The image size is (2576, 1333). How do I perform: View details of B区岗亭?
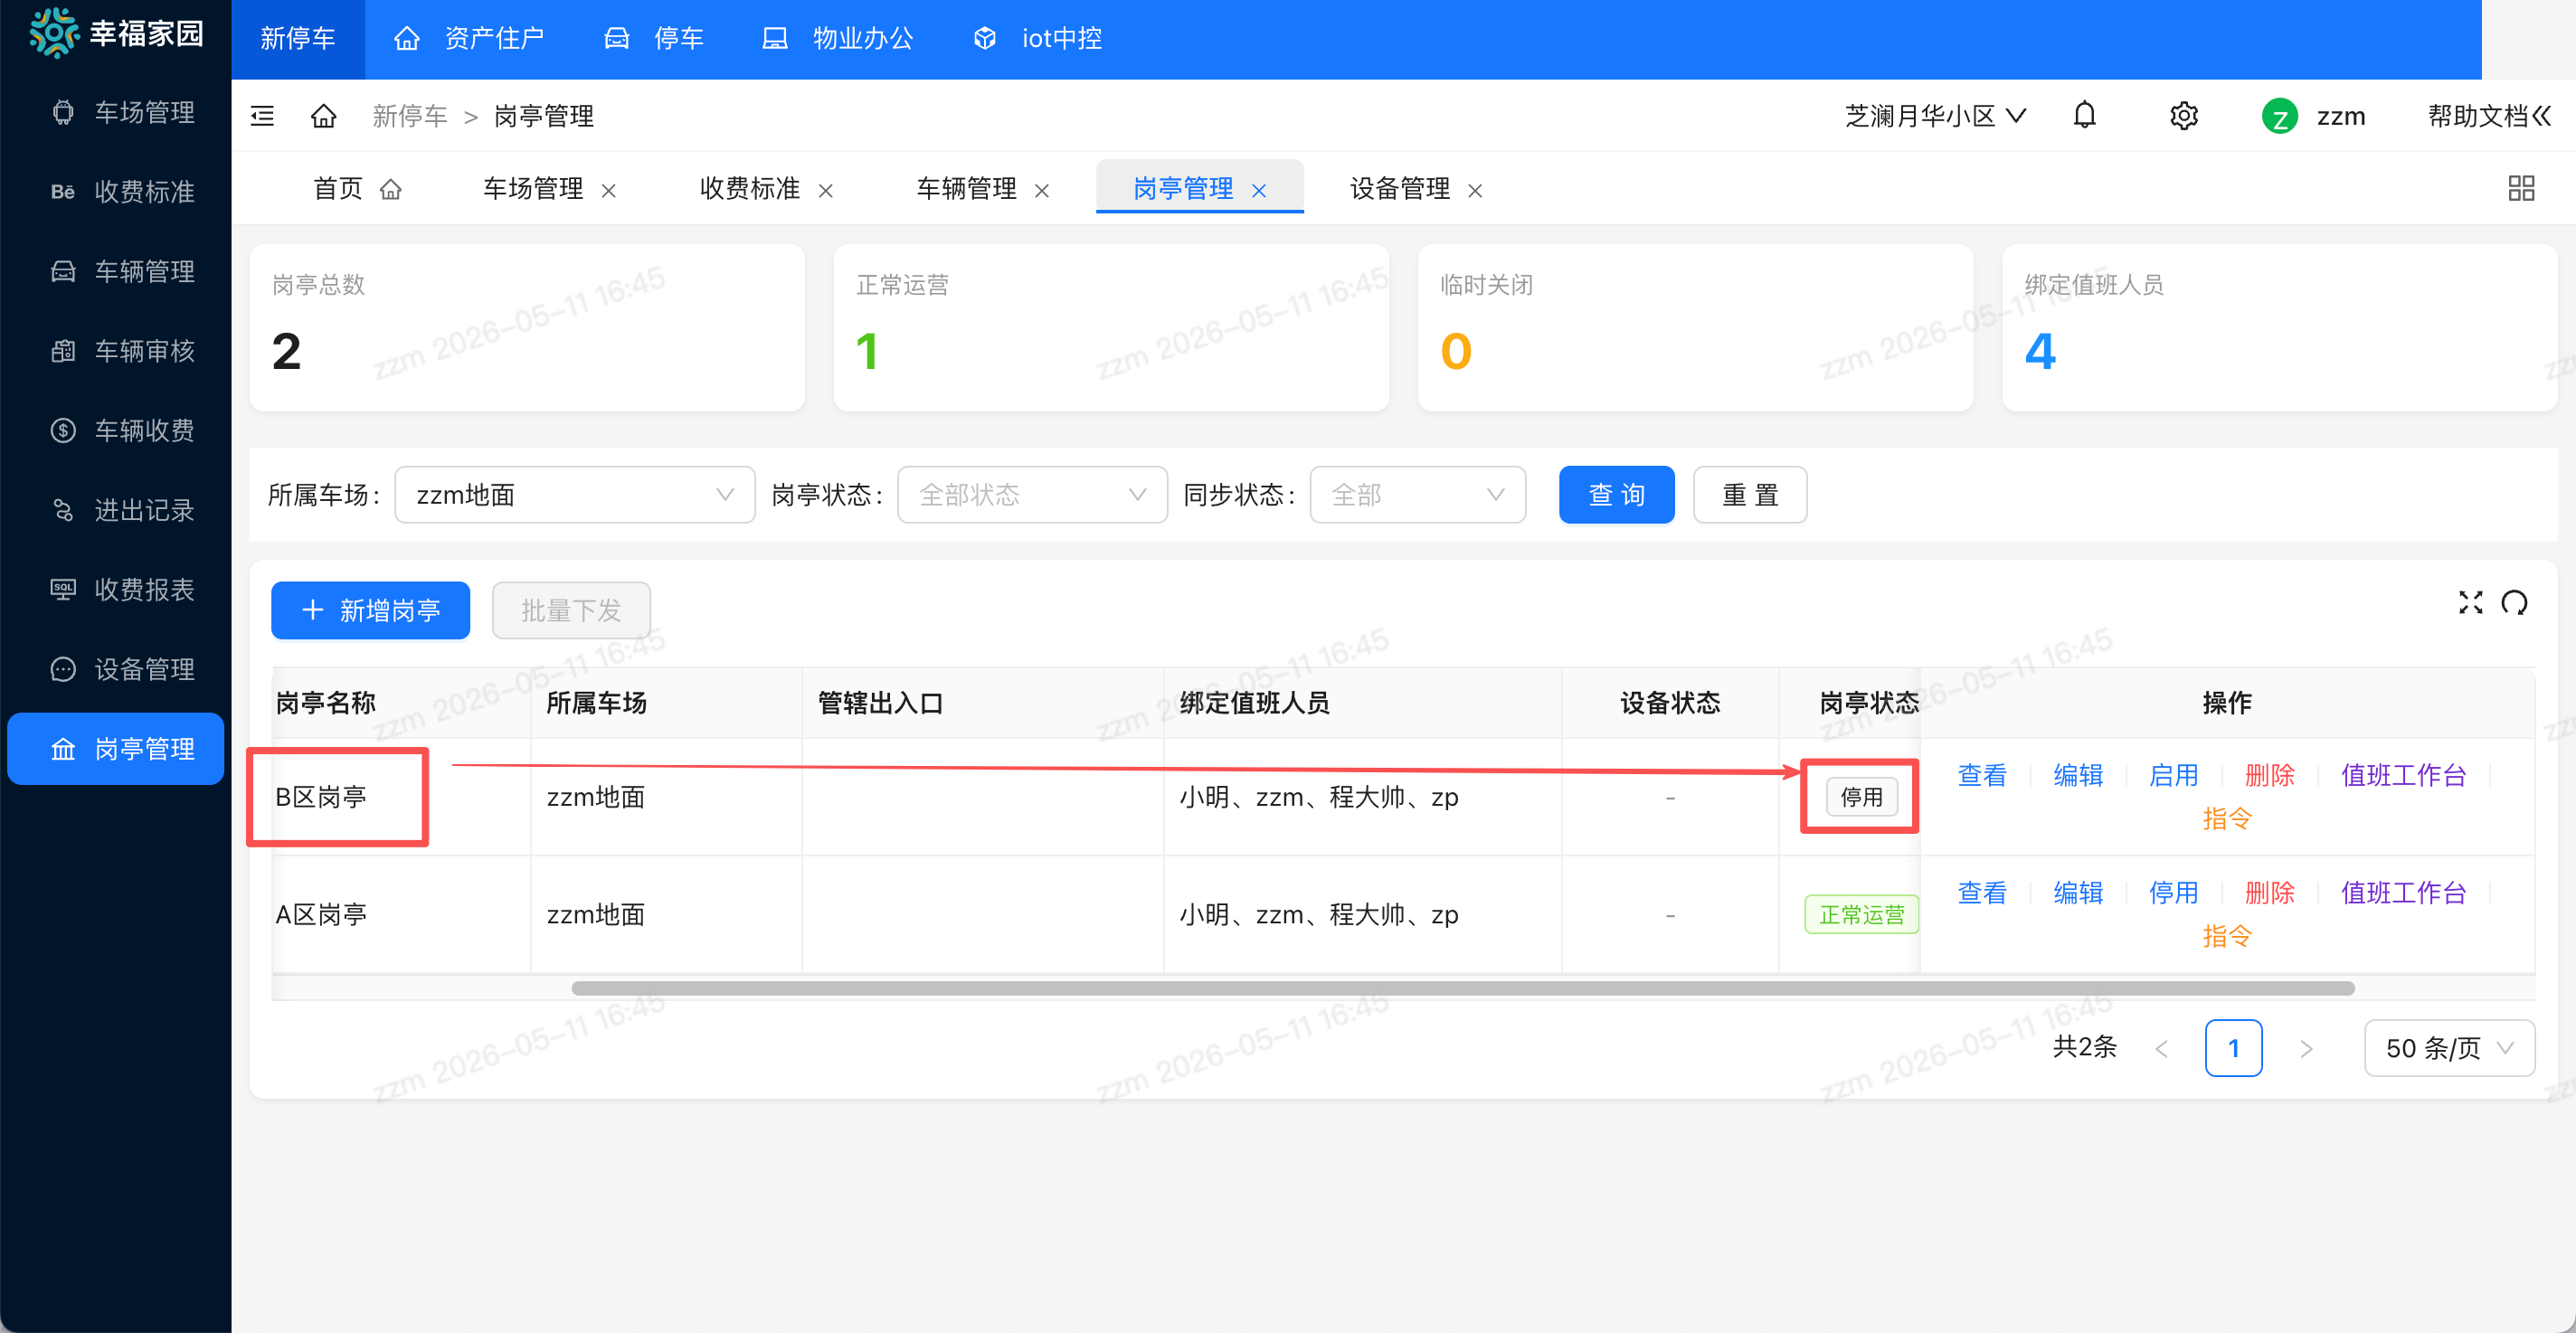[1981, 775]
